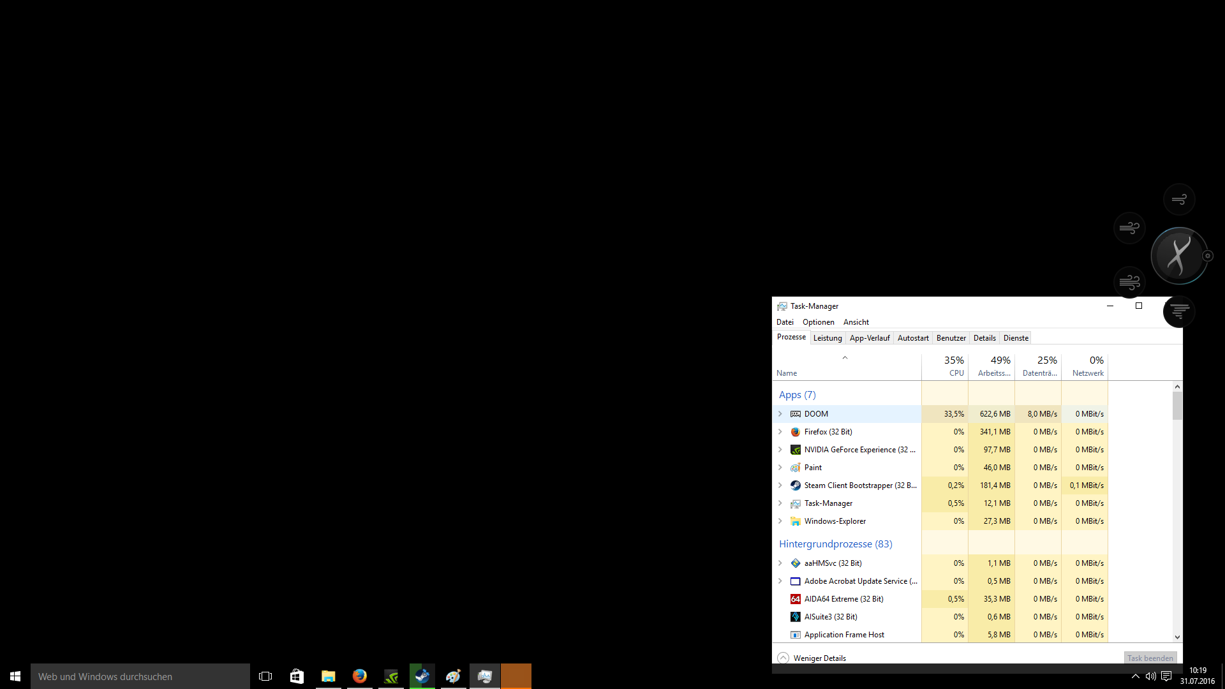Click the top fan mode wind icon
This screenshot has width=1225, height=689.
click(1179, 200)
